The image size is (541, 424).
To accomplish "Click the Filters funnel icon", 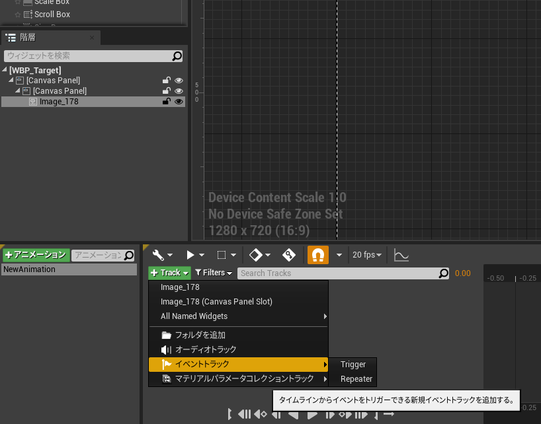I will pos(198,273).
